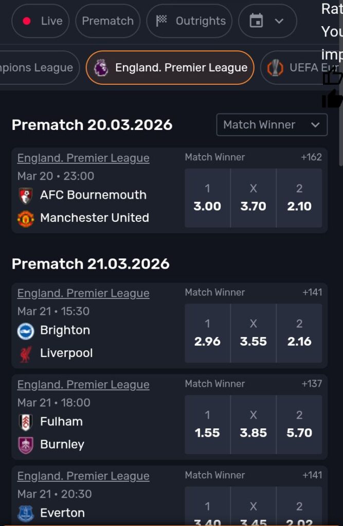Click the AFC Bournemouth club crest
This screenshot has width=343, height=526.
click(x=25, y=195)
